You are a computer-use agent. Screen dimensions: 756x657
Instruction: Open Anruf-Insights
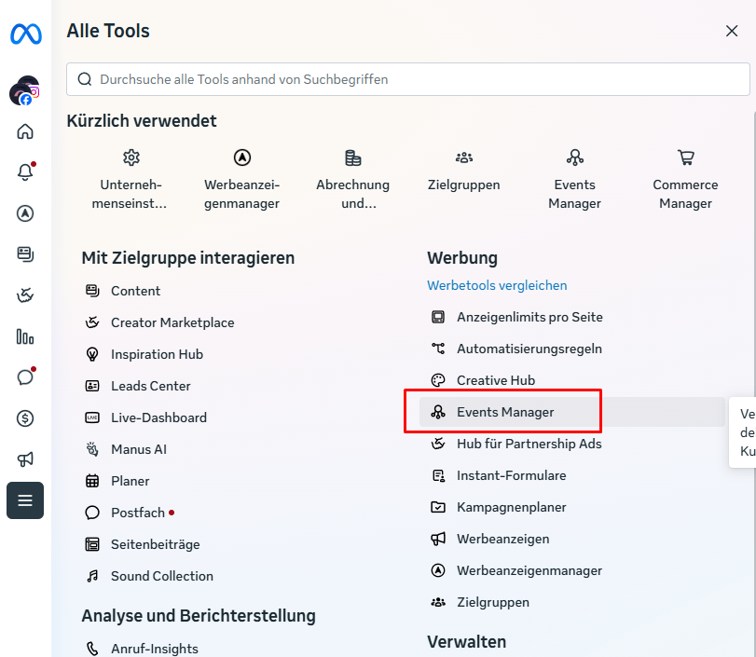pyautogui.click(x=142, y=649)
